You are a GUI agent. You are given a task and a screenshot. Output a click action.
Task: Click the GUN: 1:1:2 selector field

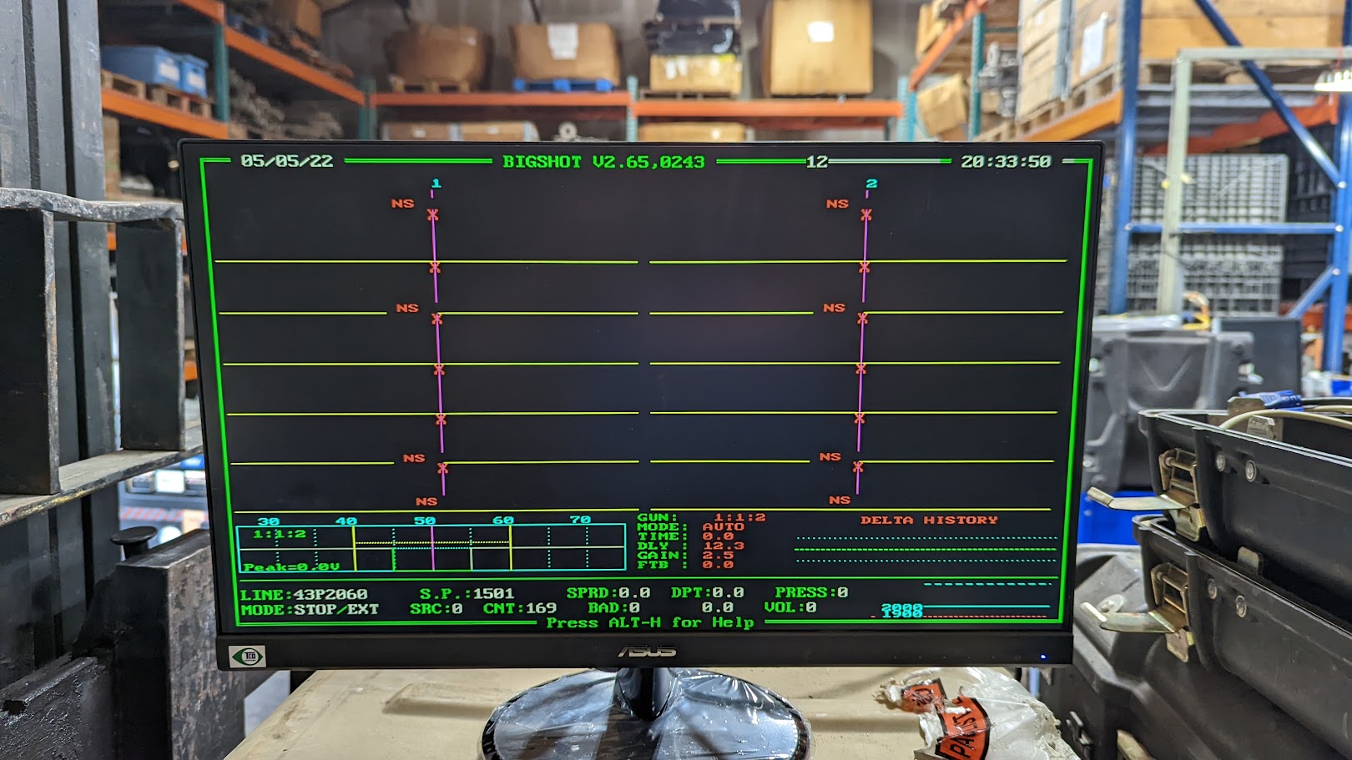(739, 517)
